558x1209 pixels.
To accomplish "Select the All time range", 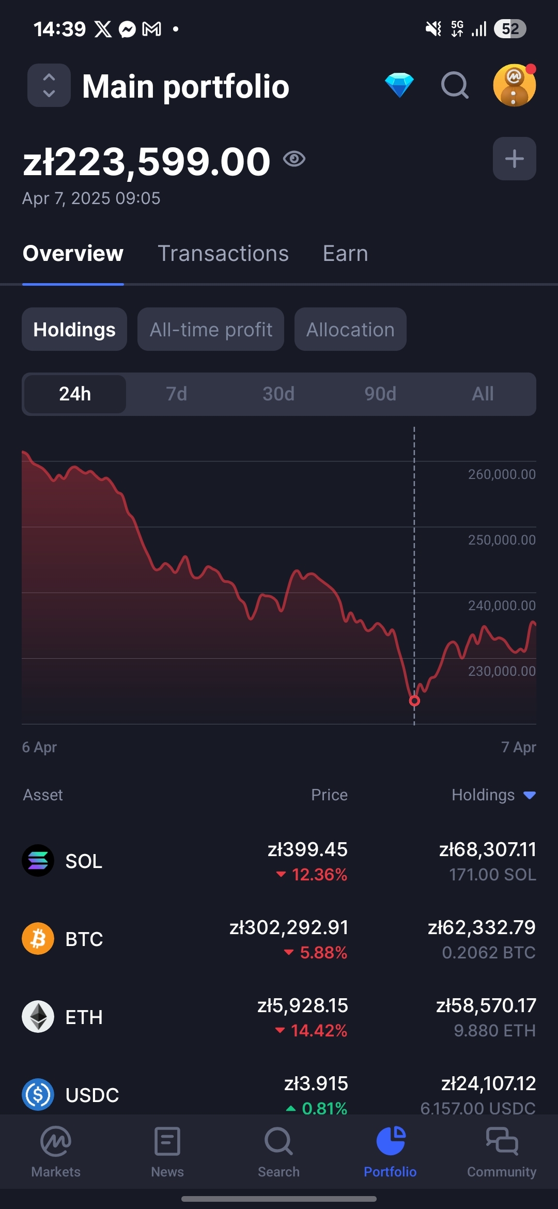I will tap(483, 394).
